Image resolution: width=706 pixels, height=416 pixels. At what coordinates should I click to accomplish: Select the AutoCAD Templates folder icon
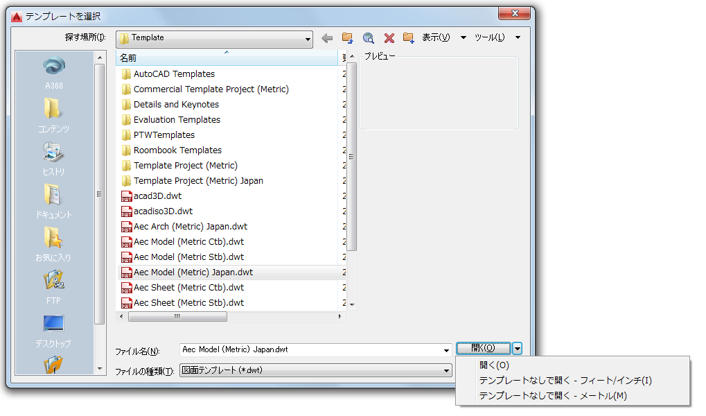(127, 74)
